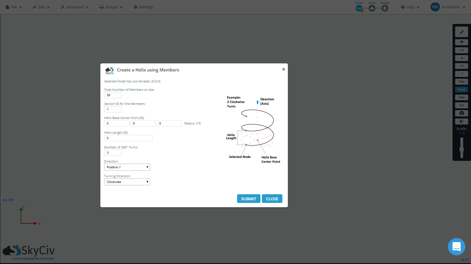Image resolution: width=471 pixels, height=264 pixels.
Task: Close the helix dialog with X icon
Action: click(x=284, y=69)
